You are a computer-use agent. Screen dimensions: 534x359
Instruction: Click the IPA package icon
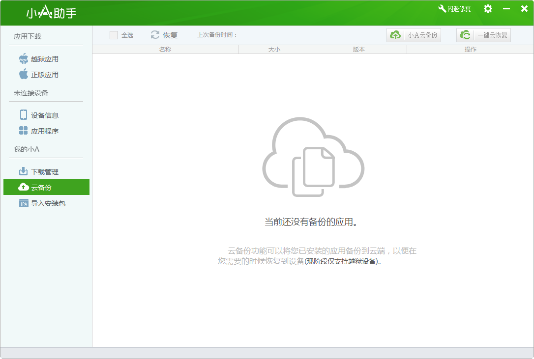point(24,203)
